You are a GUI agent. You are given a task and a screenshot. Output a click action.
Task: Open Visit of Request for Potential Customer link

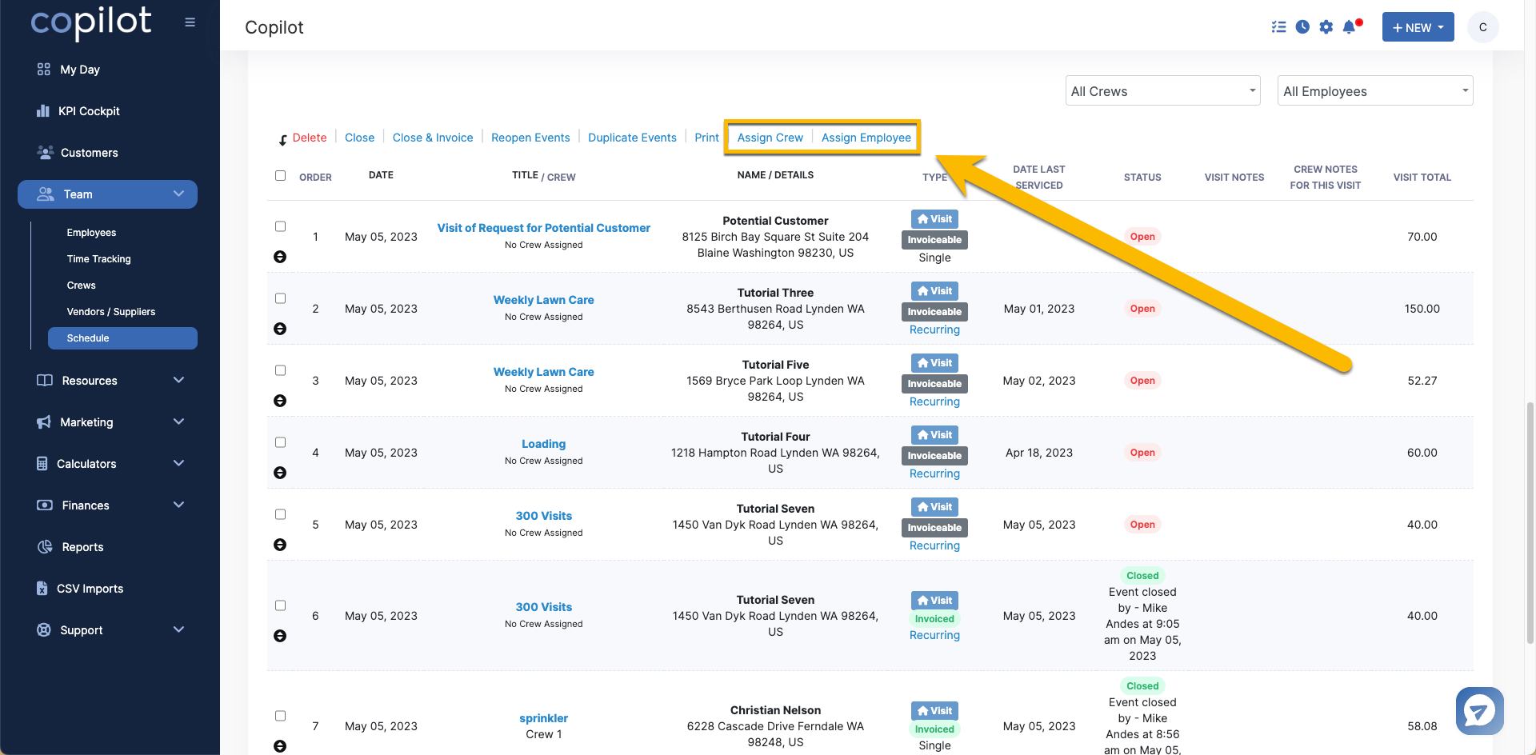pyautogui.click(x=544, y=228)
